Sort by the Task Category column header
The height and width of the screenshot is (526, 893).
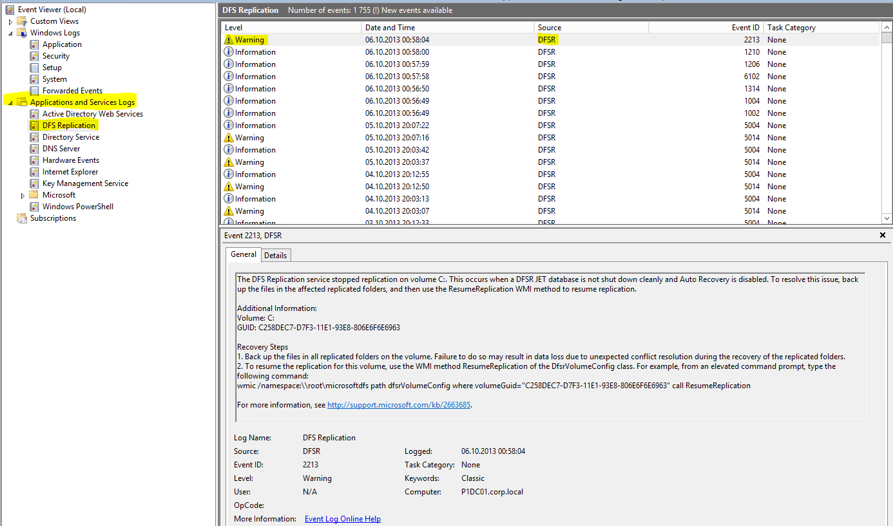pyautogui.click(x=821, y=28)
